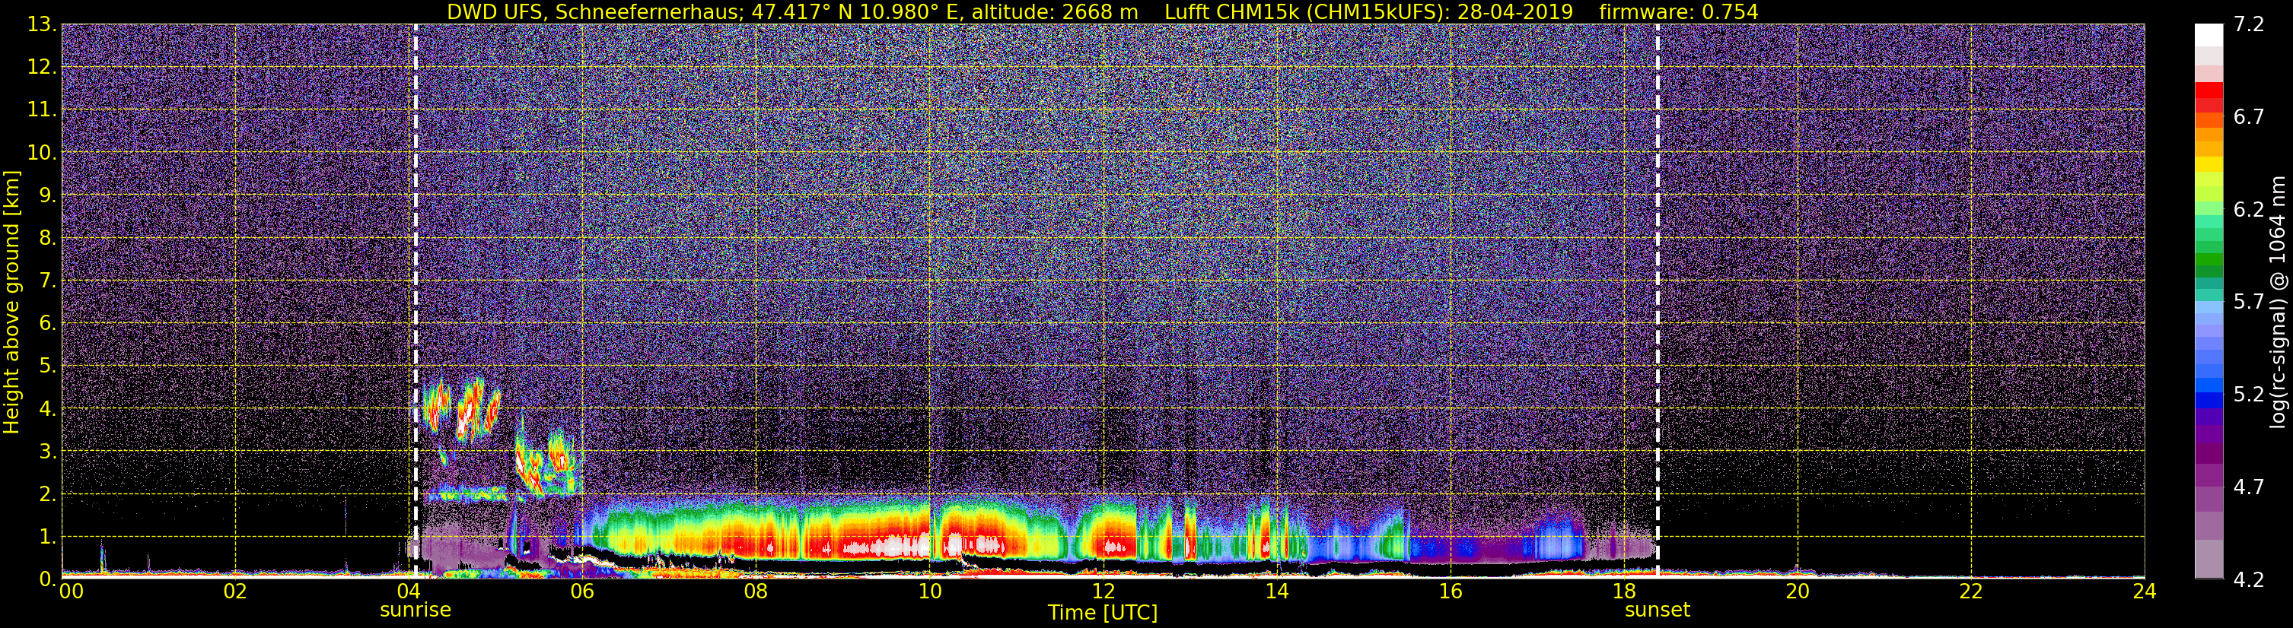The height and width of the screenshot is (628, 2293).
Task: Click the '02' time tick label
Action: tap(235, 592)
